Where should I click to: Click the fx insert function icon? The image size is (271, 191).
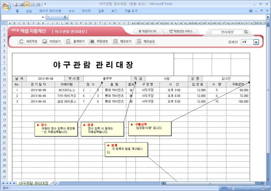[x=65, y=17]
